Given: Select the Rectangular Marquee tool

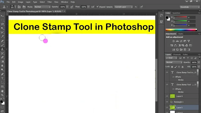Looking at the screenshot, I should (x=2, y=20).
